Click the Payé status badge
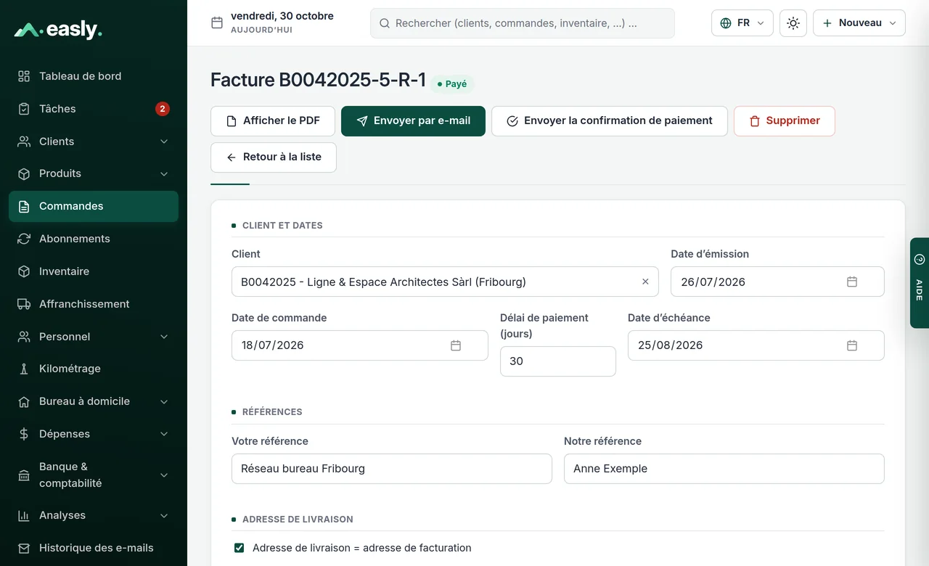Screen dimensions: 929x566 coord(452,84)
